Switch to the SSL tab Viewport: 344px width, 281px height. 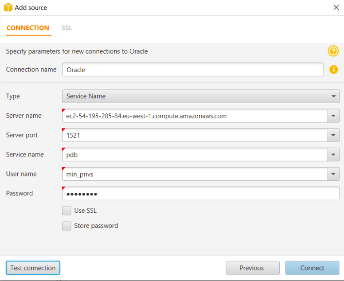click(x=66, y=28)
